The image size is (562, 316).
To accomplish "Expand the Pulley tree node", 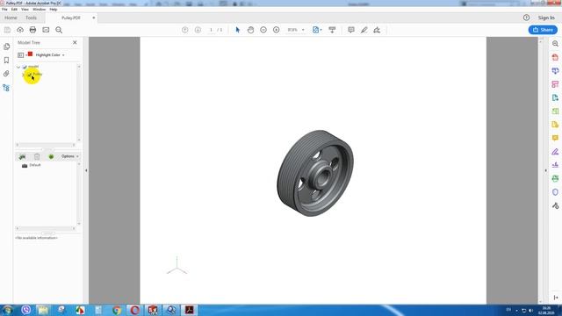I will (24, 75).
